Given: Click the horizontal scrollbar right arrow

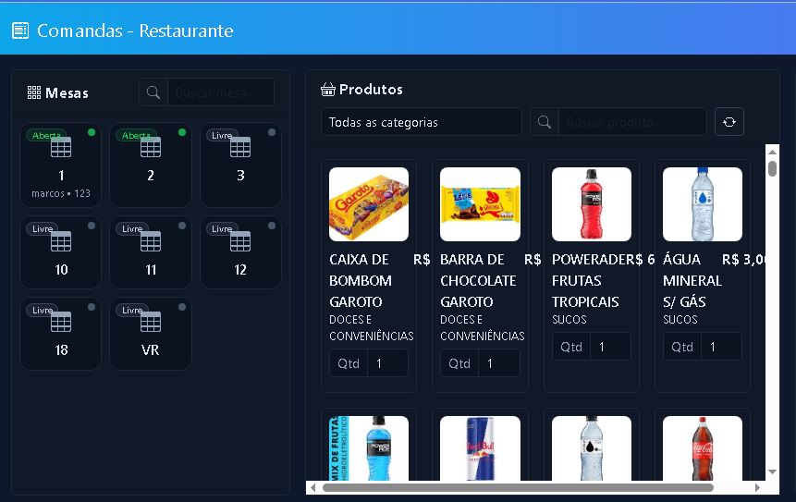Looking at the screenshot, I should 757,488.
